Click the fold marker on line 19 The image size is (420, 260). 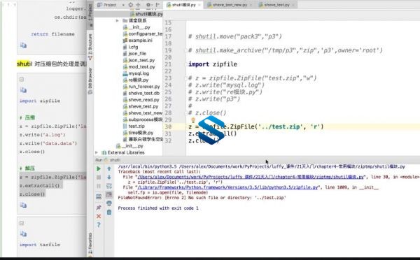[185, 50]
